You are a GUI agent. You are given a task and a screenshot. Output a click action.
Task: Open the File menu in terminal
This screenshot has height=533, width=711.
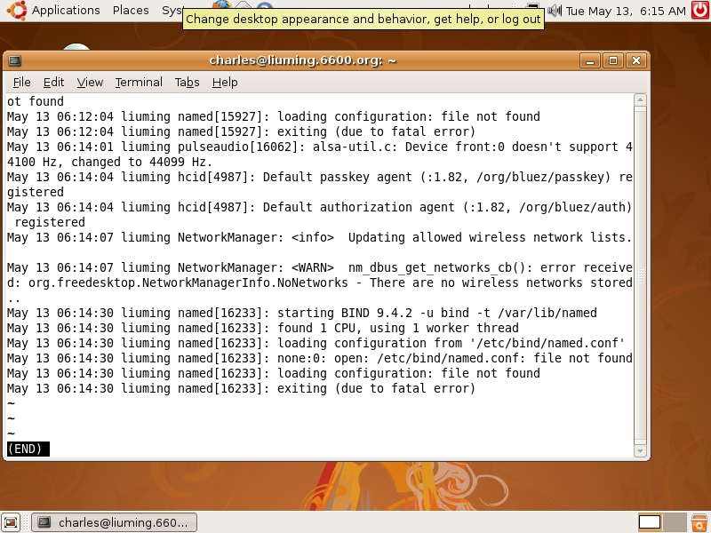click(x=21, y=82)
